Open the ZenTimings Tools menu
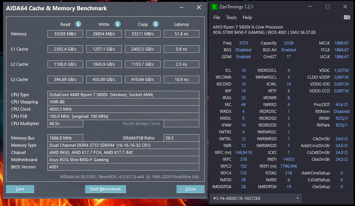 point(231,17)
